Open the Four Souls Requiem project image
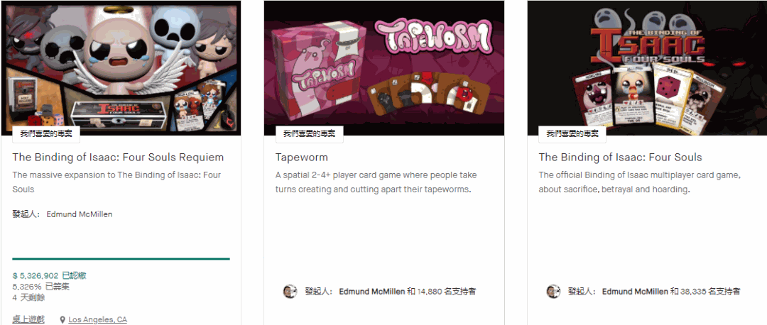 tap(121, 68)
